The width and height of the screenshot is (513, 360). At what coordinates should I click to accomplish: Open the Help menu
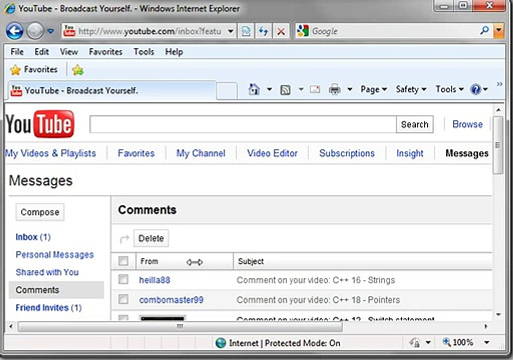click(174, 52)
